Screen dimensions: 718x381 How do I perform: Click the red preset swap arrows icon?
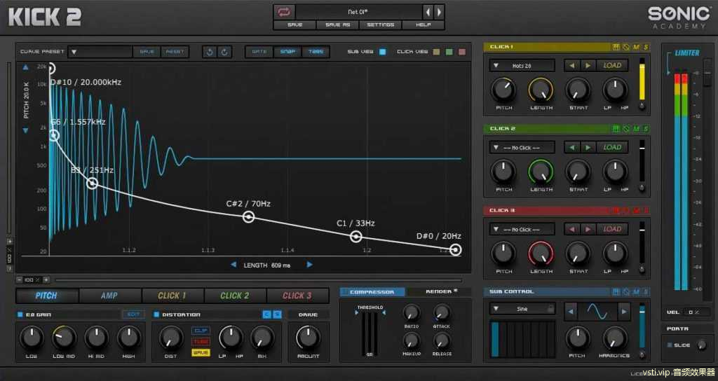285,12
